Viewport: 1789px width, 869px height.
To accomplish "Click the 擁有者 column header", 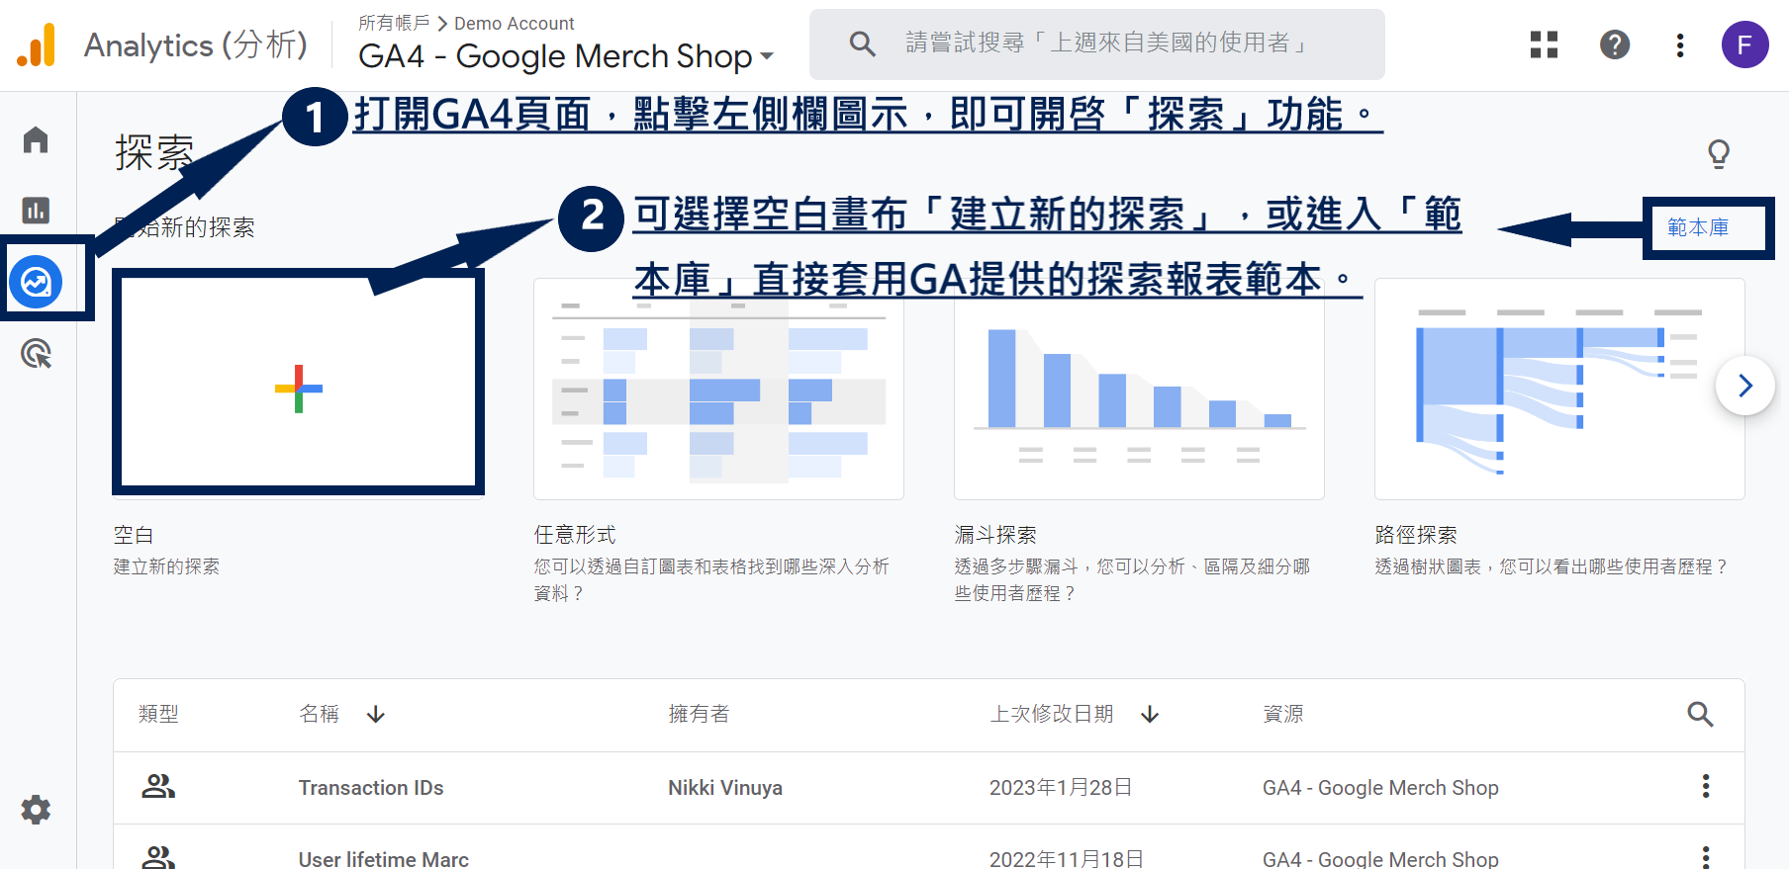I will click(699, 714).
